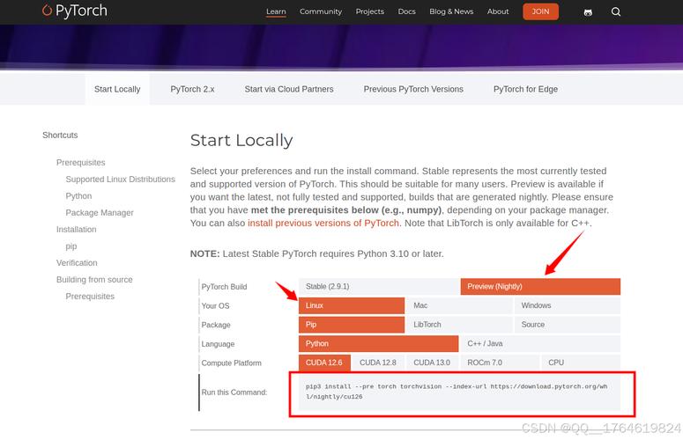Jump to Supported Linux Distributions shortcut
The width and height of the screenshot is (683, 440).
[120, 180]
